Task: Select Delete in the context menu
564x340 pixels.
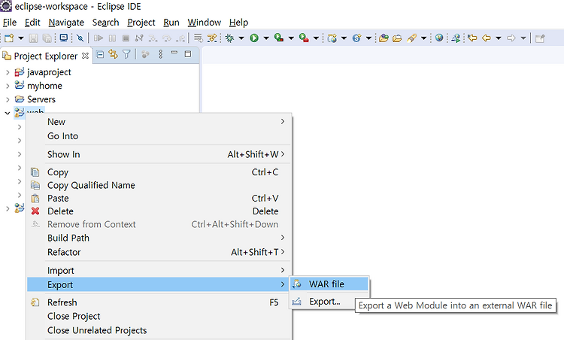Action: coord(159,211)
